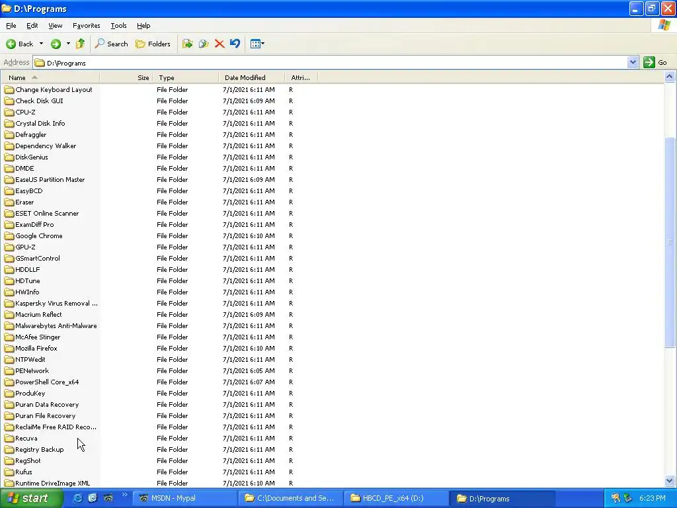Select the Mozilla Firefox folder icon
Viewport: 677px width, 508px height.
click(9, 348)
